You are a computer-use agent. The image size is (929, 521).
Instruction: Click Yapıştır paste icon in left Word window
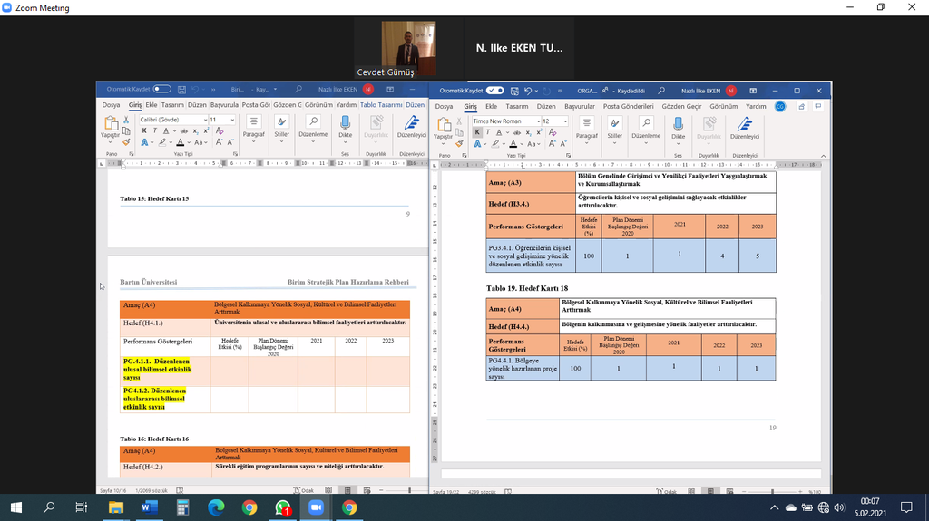pos(110,123)
